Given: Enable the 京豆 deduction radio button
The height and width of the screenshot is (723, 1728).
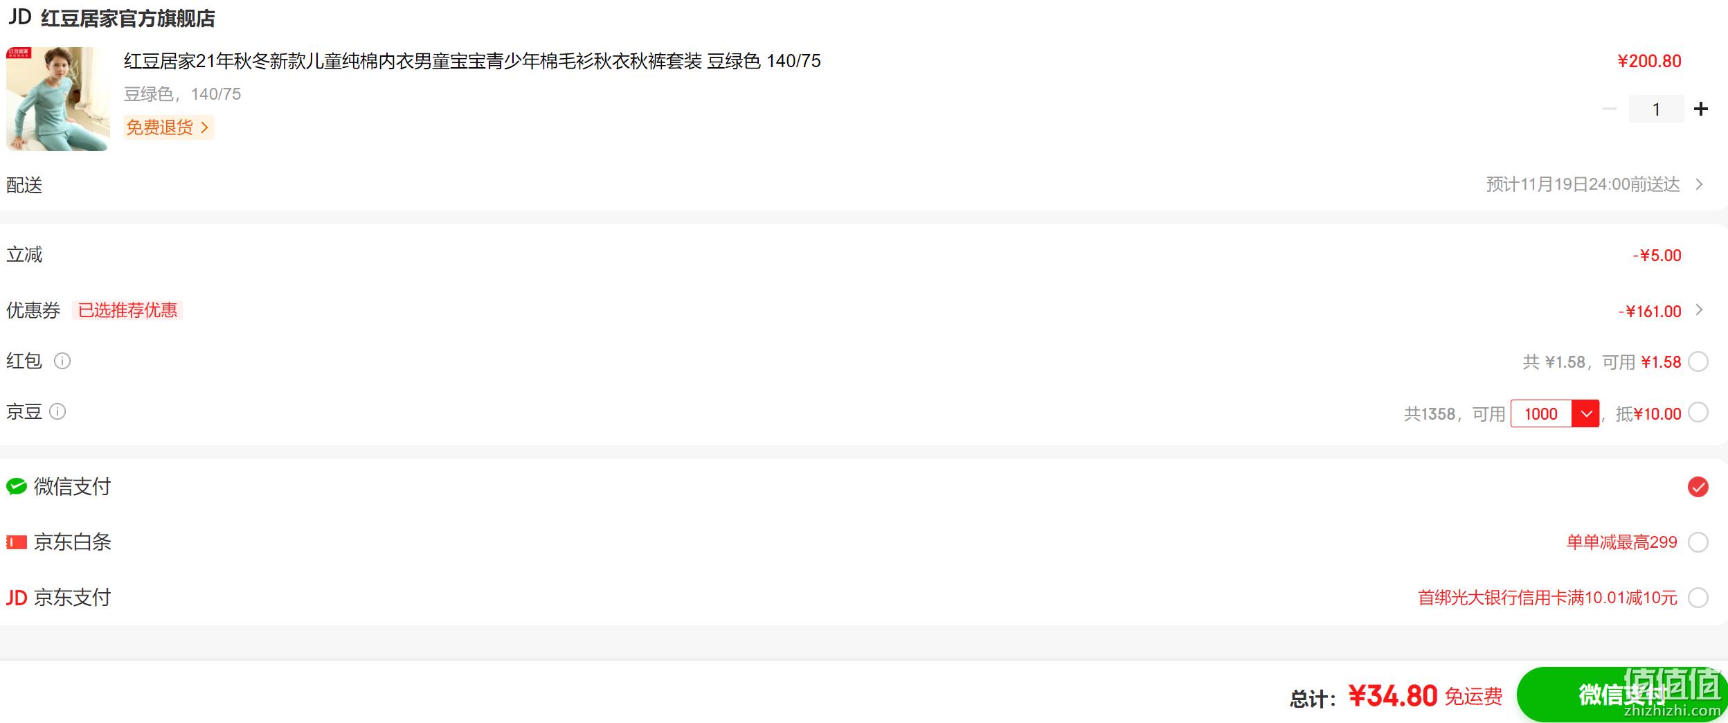Looking at the screenshot, I should pyautogui.click(x=1698, y=413).
